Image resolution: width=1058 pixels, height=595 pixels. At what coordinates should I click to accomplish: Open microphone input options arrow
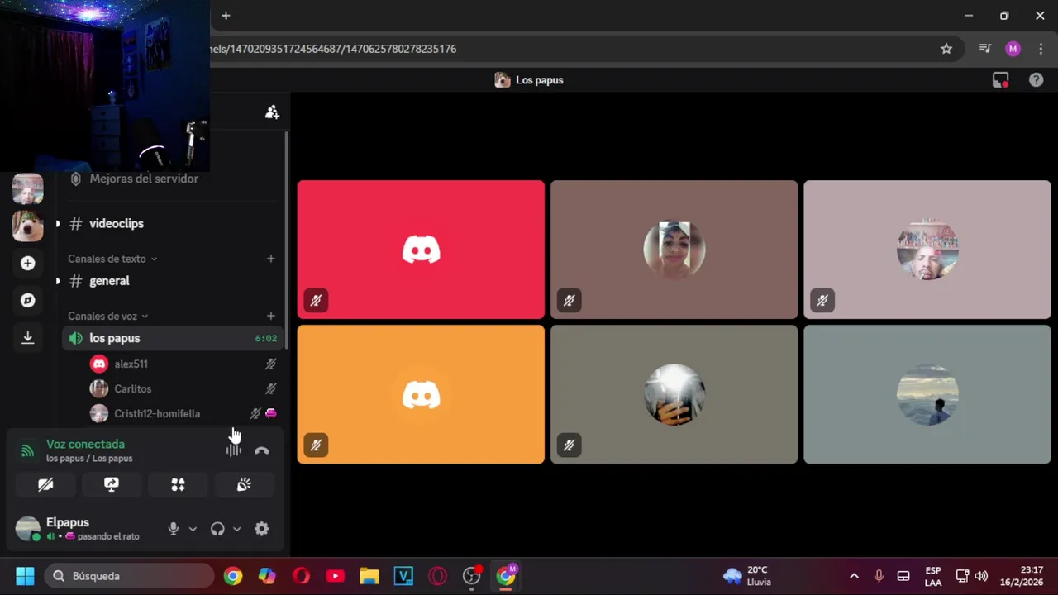tap(193, 529)
